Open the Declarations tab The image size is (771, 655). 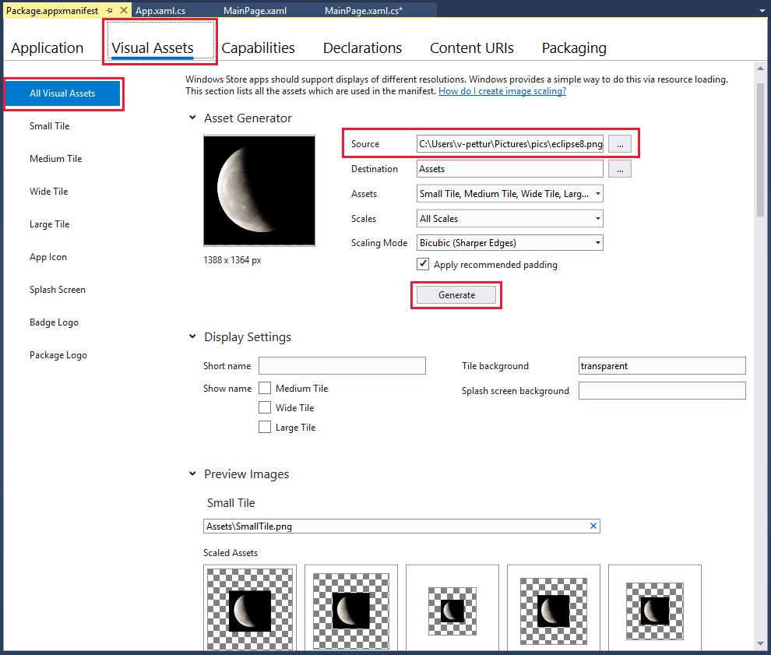tap(362, 48)
